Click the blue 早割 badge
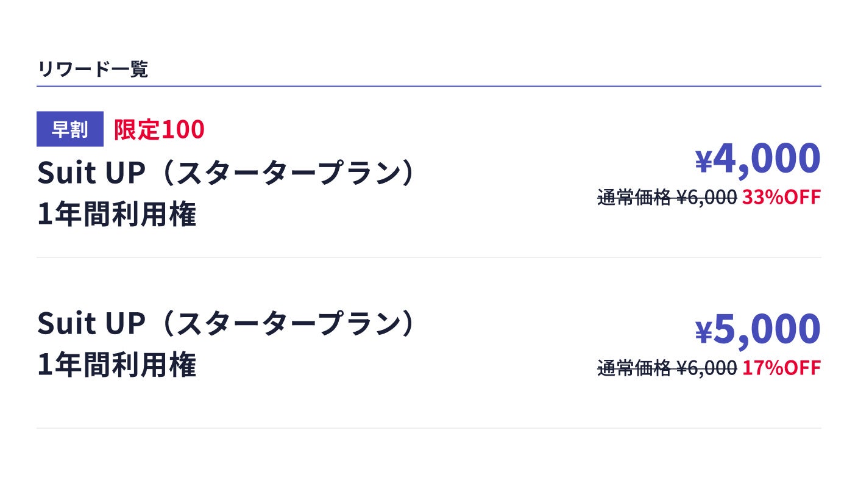858x483 pixels. [x=70, y=129]
